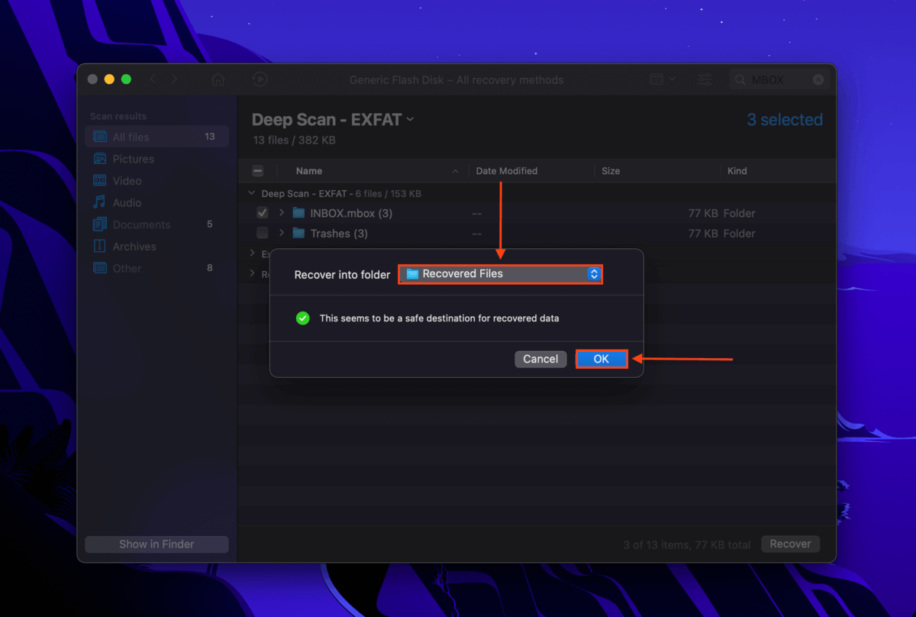
Task: Expand the Trashes folder row
Action: (x=281, y=234)
